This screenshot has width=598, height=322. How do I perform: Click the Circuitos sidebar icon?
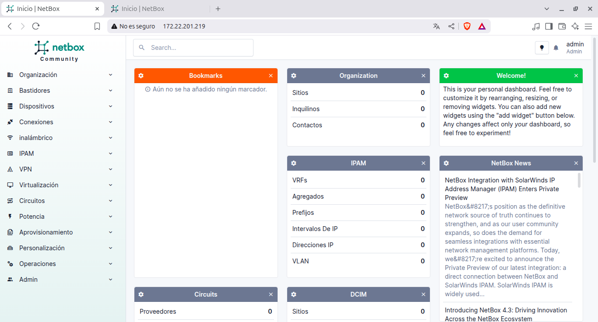click(x=10, y=201)
